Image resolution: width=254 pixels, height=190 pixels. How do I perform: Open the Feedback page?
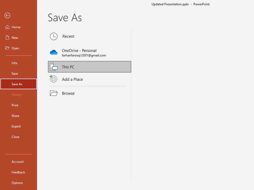18,172
